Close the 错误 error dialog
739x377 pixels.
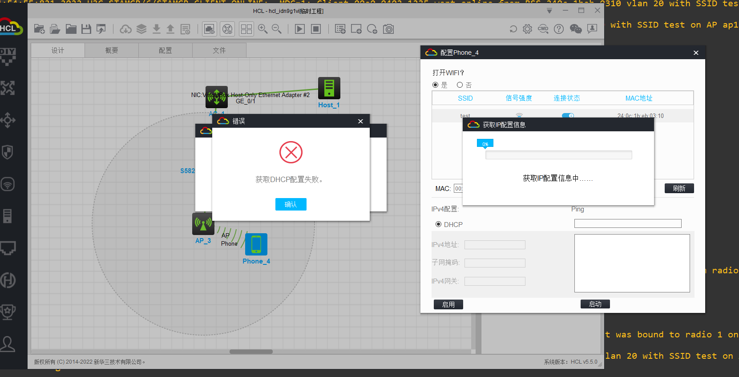360,121
